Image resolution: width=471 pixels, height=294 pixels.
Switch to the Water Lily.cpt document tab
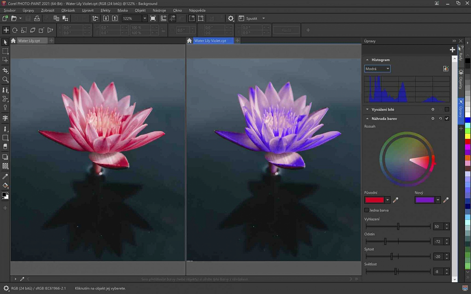[31, 40]
